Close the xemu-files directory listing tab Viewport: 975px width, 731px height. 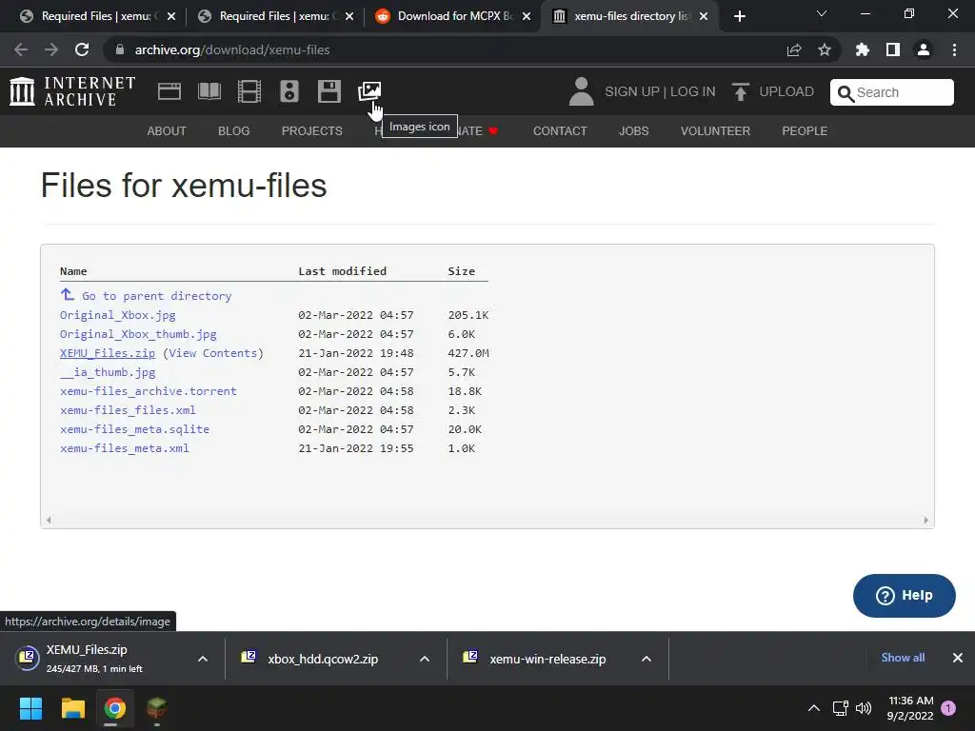tap(704, 16)
